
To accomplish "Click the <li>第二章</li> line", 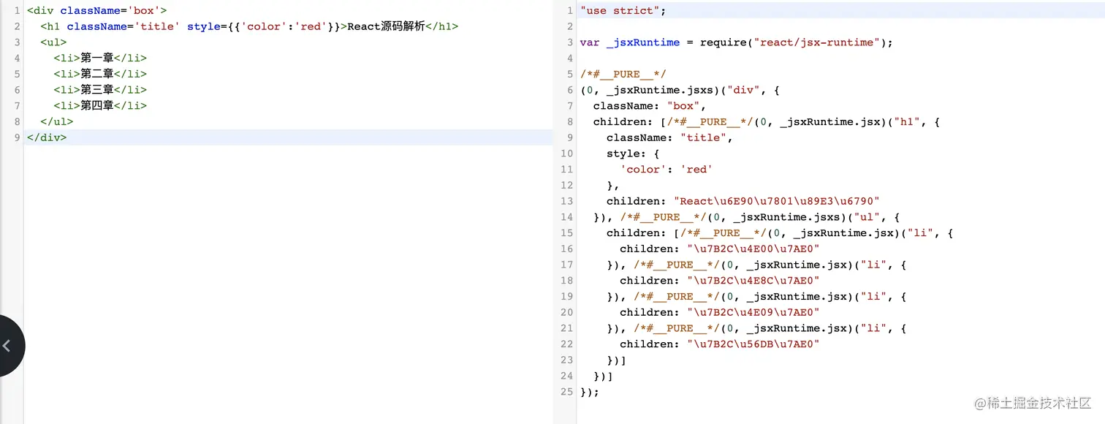I will [x=100, y=74].
